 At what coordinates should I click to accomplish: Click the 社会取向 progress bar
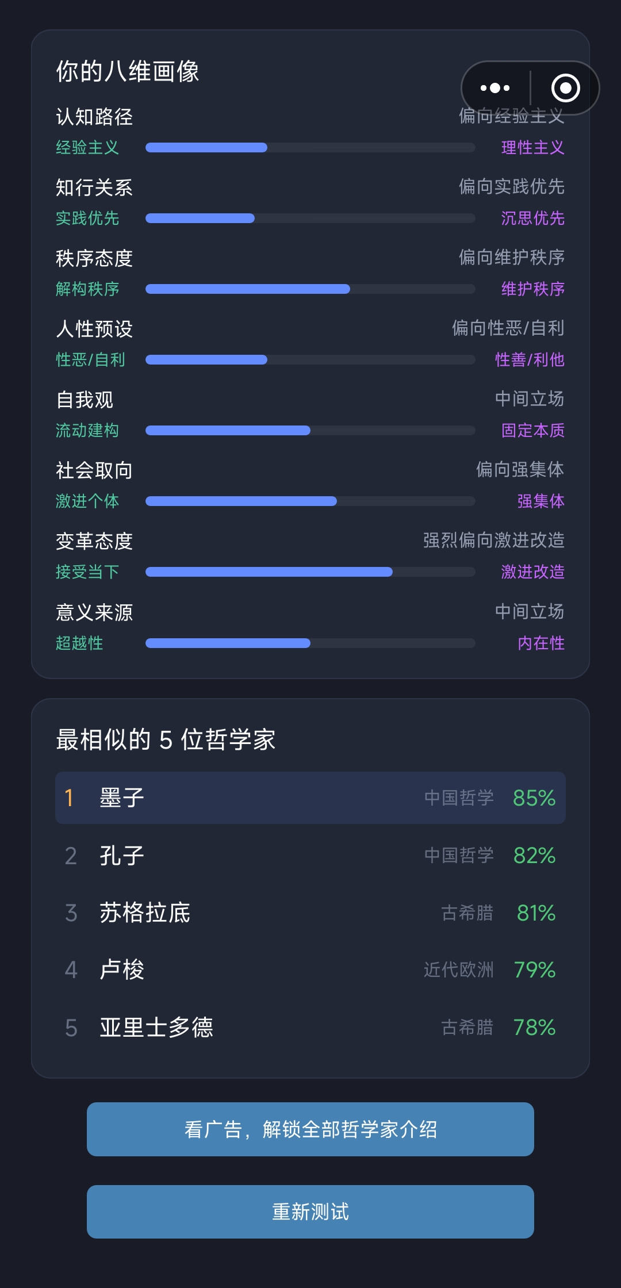[310, 501]
